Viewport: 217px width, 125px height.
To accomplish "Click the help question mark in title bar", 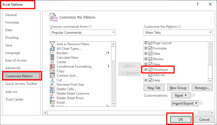I will pyautogui.click(x=198, y=4).
